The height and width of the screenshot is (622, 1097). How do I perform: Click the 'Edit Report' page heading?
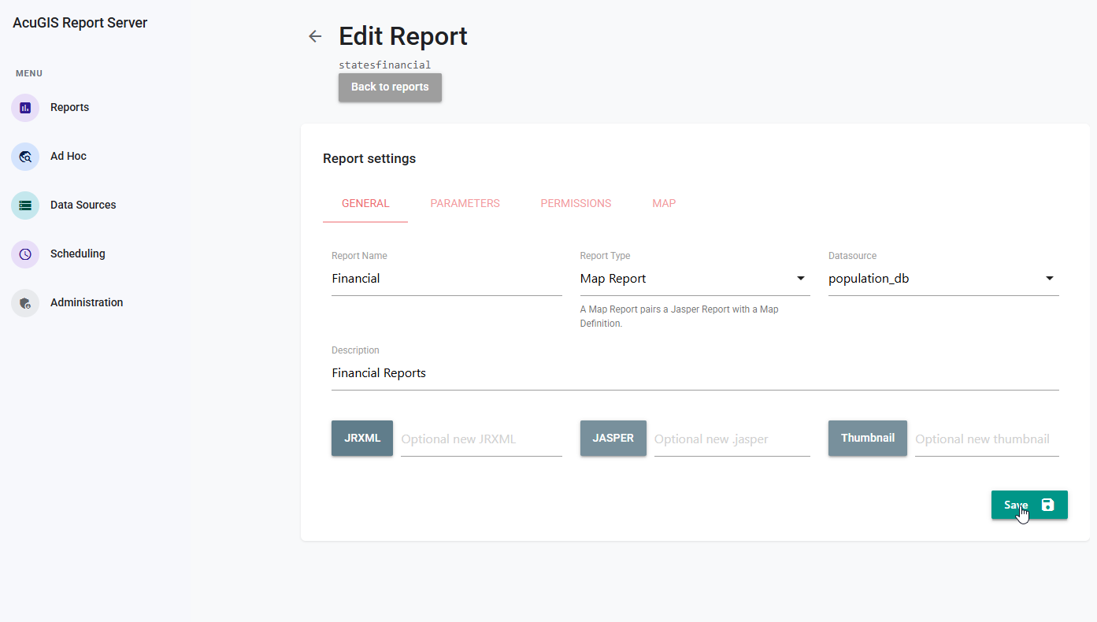click(403, 36)
